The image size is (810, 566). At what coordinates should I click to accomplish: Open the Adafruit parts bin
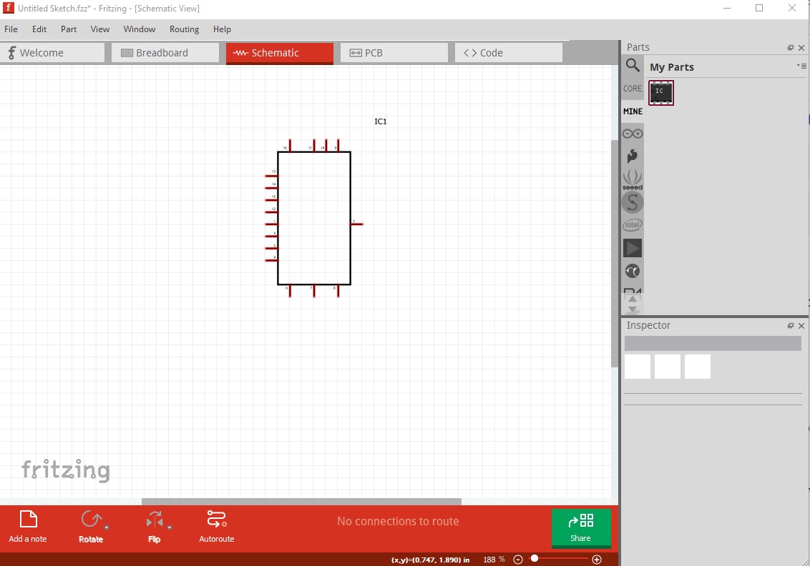coord(633,156)
